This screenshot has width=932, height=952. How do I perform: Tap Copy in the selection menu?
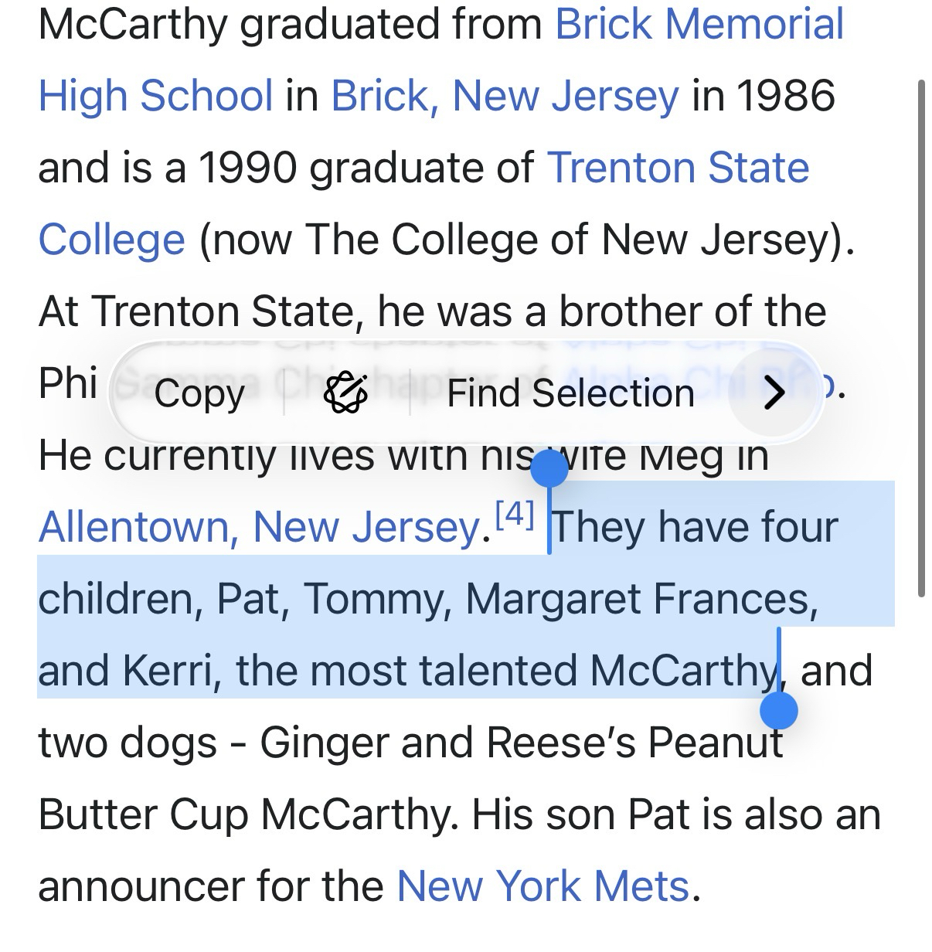pyautogui.click(x=199, y=393)
